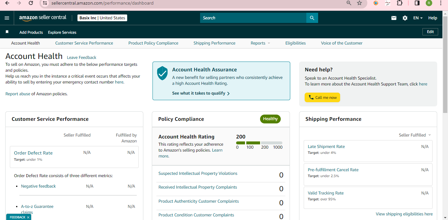Click the browser address bar URL
The width and height of the screenshot is (448, 220).
click(102, 3)
